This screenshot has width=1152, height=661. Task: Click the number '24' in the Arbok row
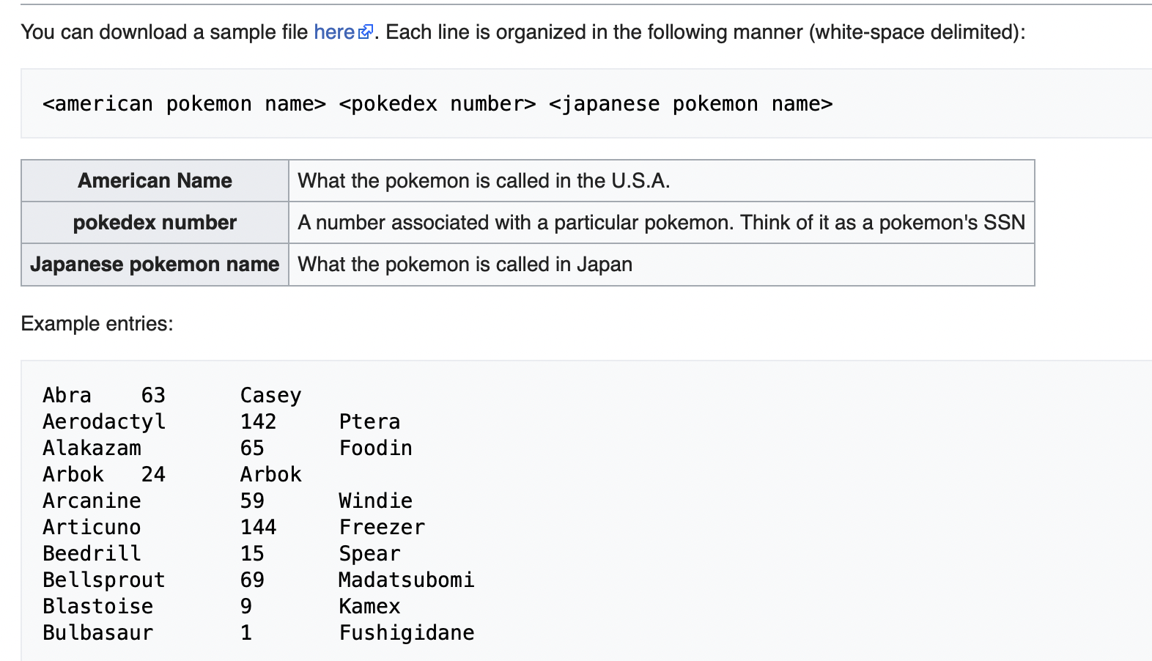click(x=153, y=475)
